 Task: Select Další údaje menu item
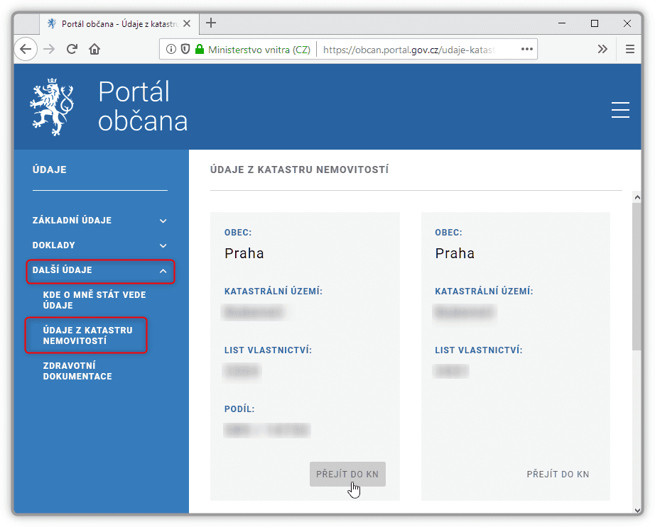(x=63, y=270)
